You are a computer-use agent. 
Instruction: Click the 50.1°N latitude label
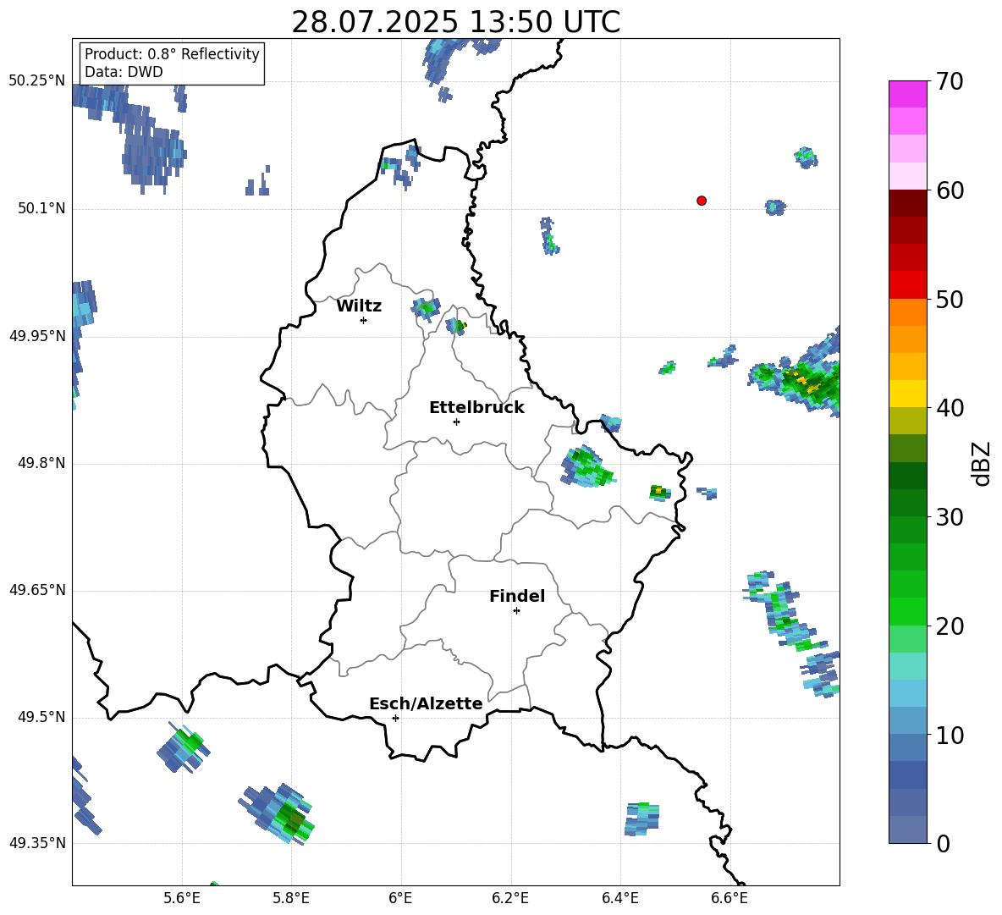(41, 208)
